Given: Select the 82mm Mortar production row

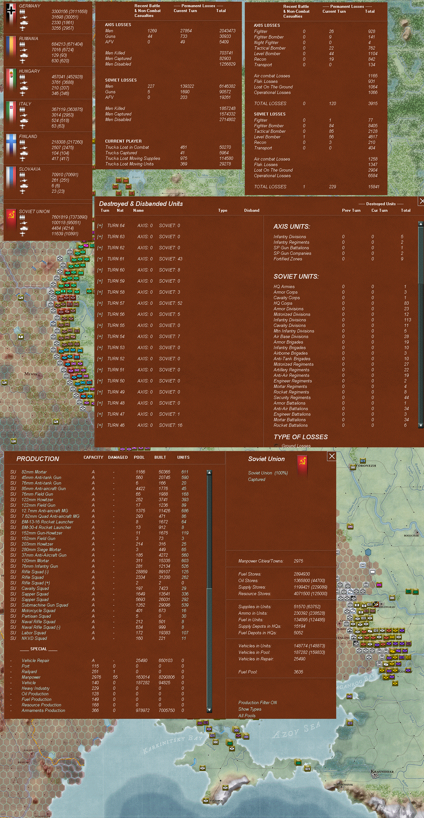Looking at the screenshot, I should 100,472.
